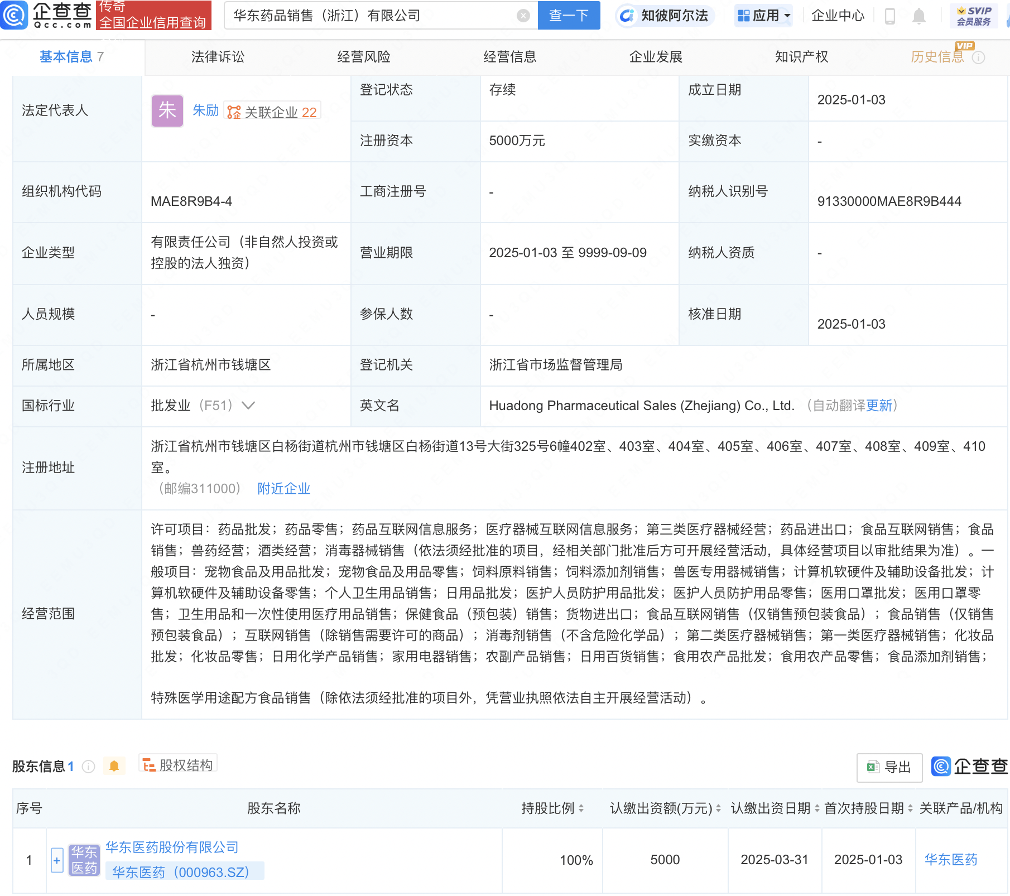Click the info icon beside 股东信息

point(88,767)
